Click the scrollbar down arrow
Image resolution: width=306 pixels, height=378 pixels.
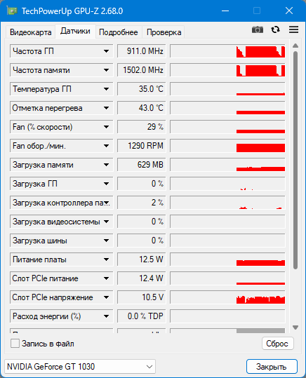[295, 328]
